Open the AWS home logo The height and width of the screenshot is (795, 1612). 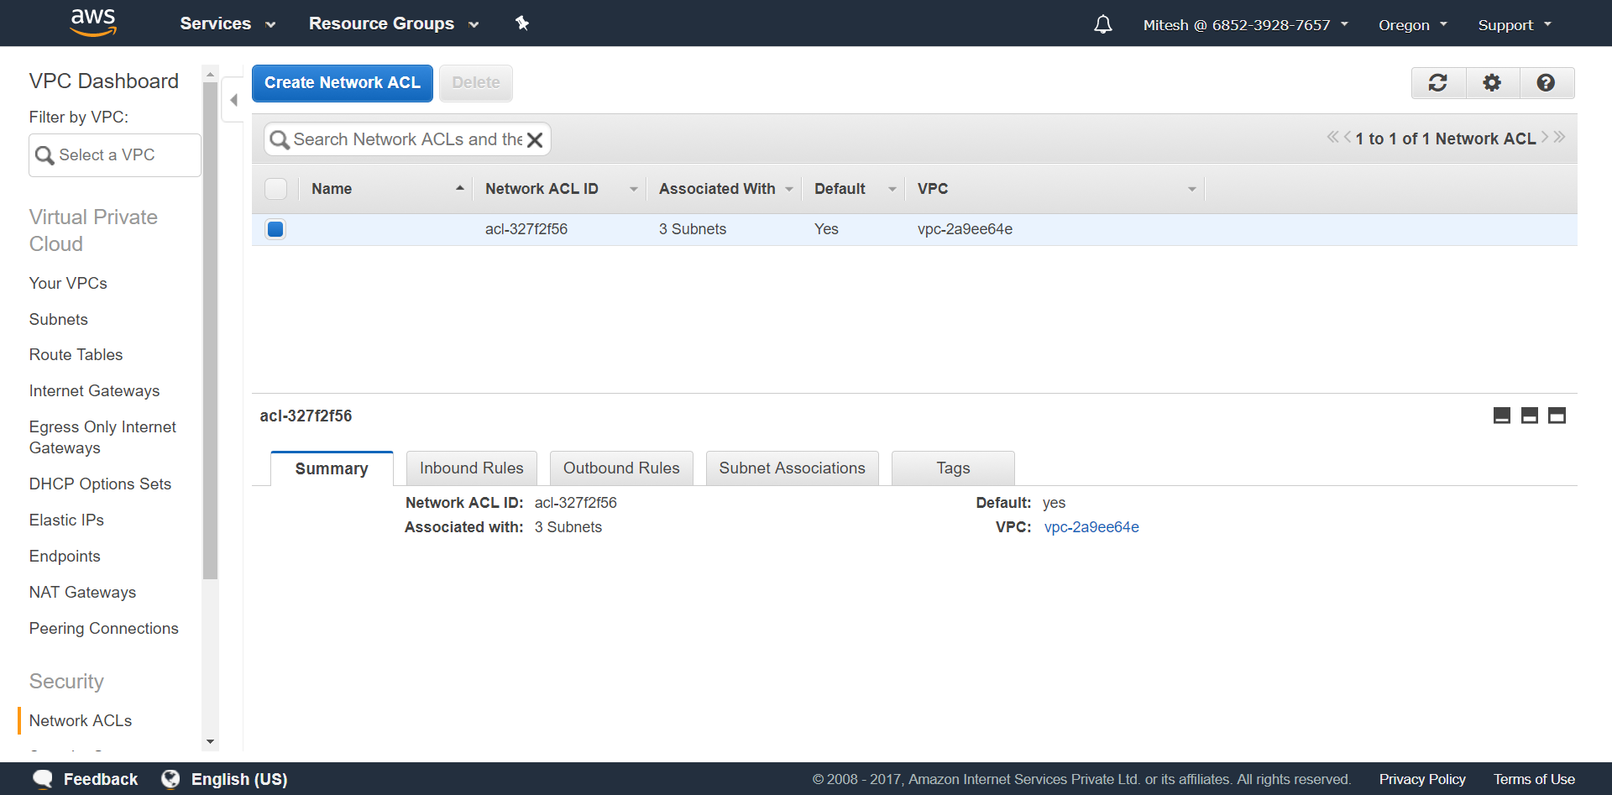[x=93, y=23]
